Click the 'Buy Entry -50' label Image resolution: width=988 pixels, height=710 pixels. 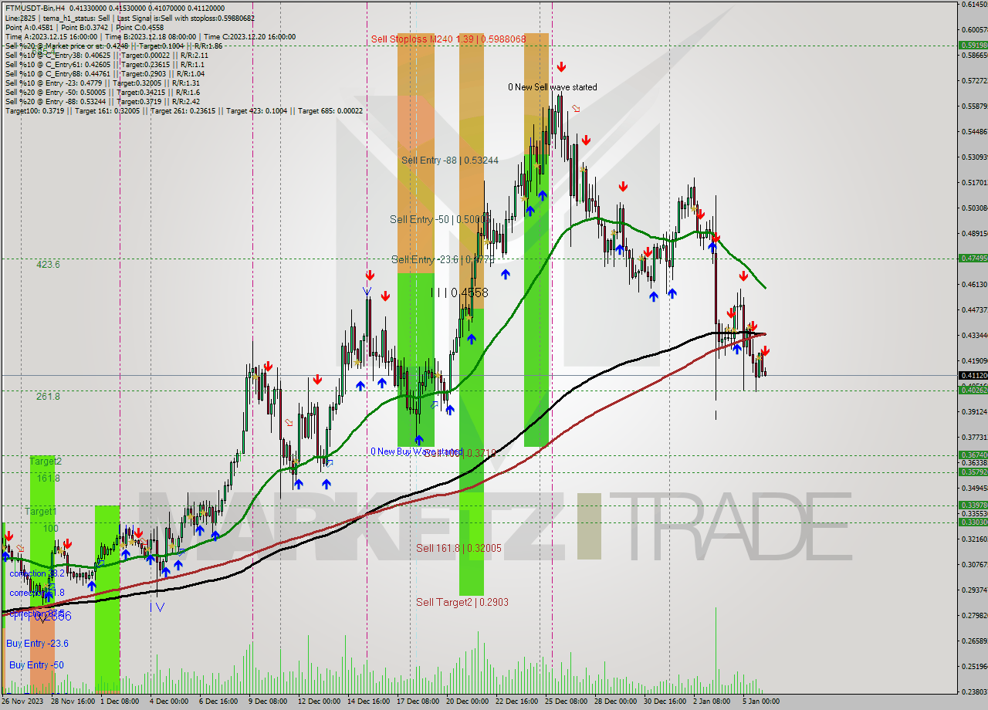(x=36, y=664)
